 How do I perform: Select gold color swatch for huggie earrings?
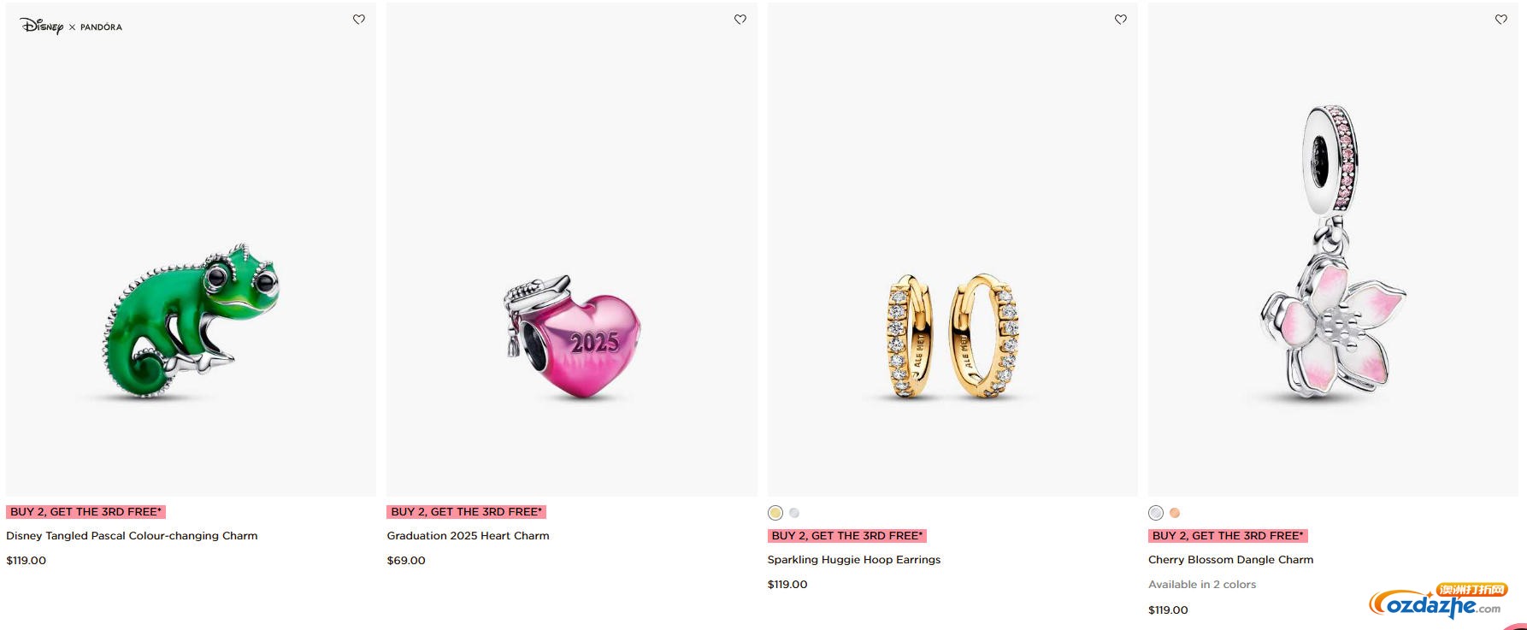point(775,513)
